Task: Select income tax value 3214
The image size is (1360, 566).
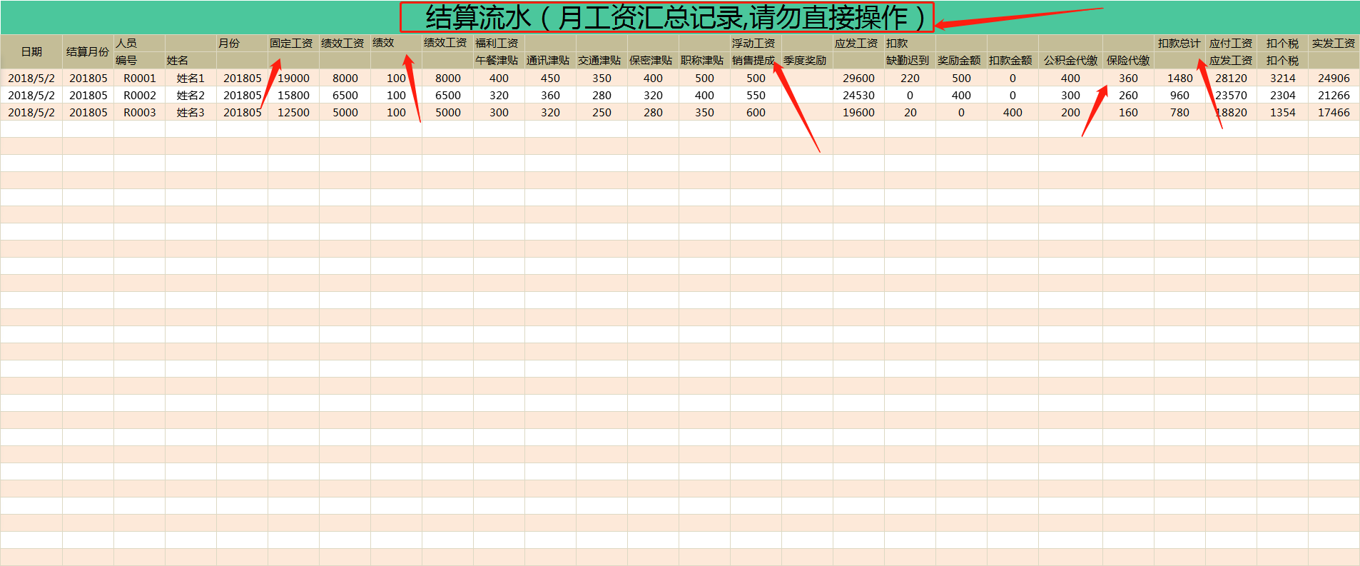Action: tap(1282, 78)
